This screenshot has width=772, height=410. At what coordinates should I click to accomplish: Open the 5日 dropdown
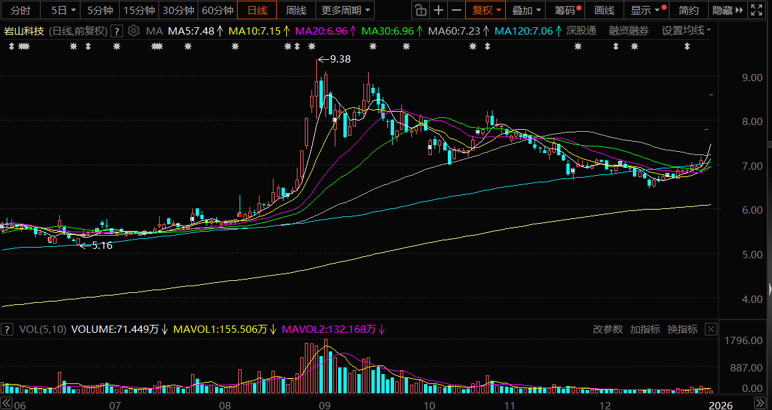(x=64, y=10)
